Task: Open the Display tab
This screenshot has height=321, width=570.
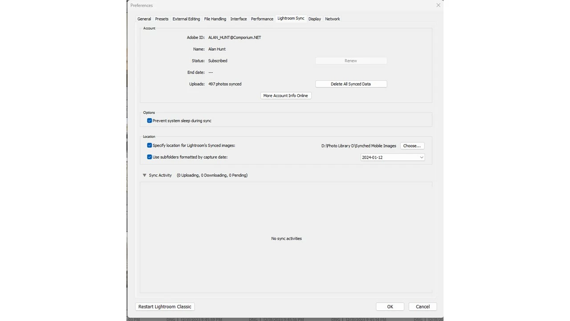Action: 314,19
